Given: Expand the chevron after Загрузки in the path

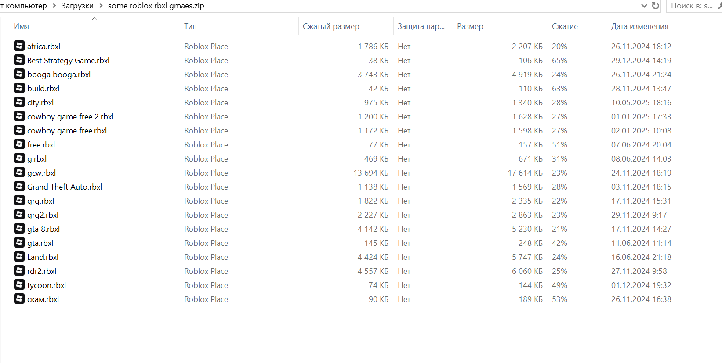Looking at the screenshot, I should 101,6.
